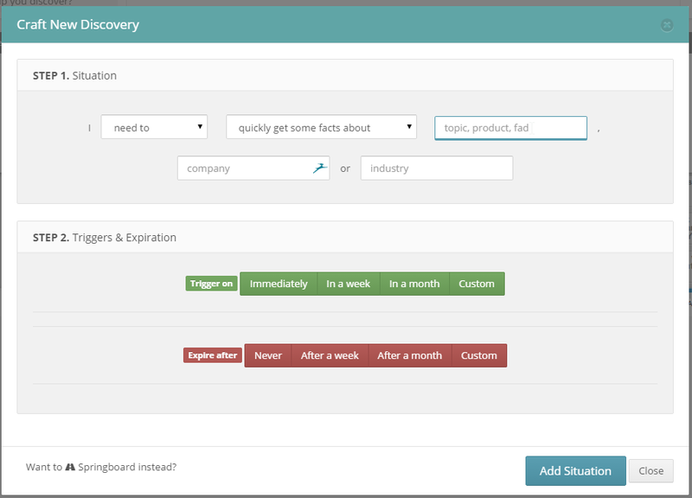Open the 'quickly get some facts about' dropdown
The width and height of the screenshot is (692, 498).
coord(321,127)
